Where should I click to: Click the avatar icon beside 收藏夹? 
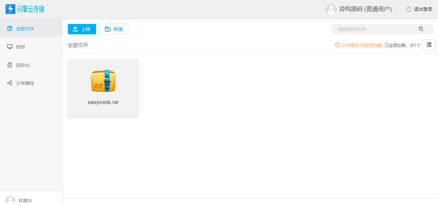(10, 200)
